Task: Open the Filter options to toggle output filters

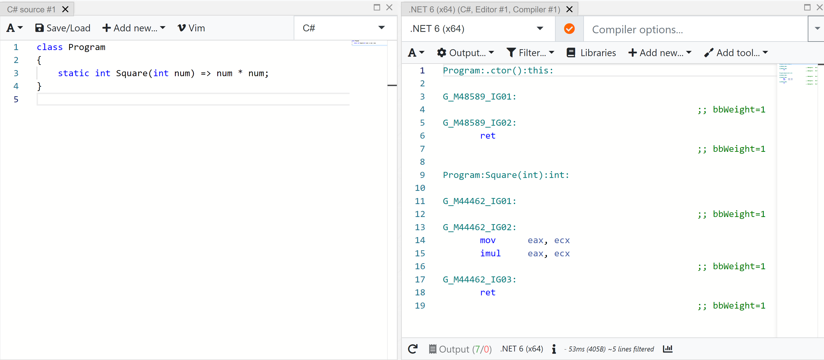Action: coord(530,53)
